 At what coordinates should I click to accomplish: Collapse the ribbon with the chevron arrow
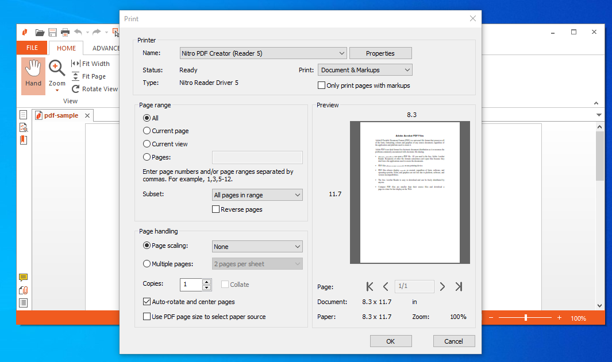(596, 103)
